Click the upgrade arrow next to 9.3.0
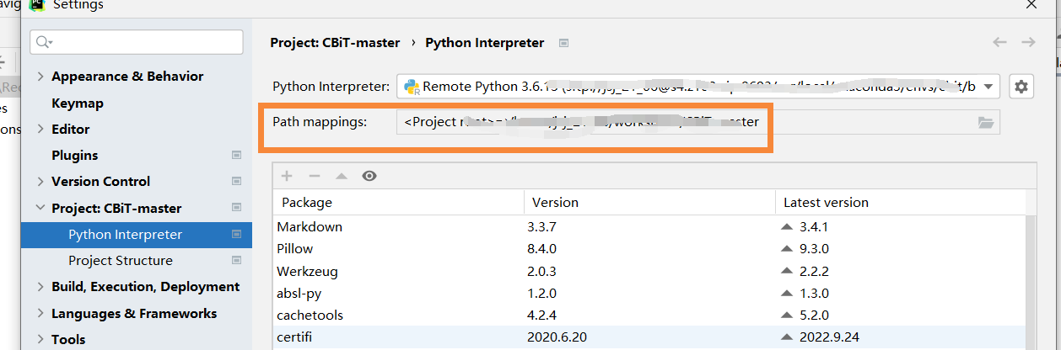 [787, 249]
